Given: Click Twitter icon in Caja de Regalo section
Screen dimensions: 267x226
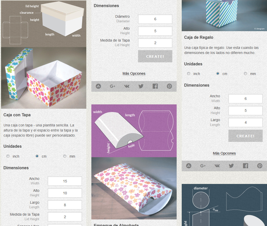Looking at the screenshot, I should [231, 166].
